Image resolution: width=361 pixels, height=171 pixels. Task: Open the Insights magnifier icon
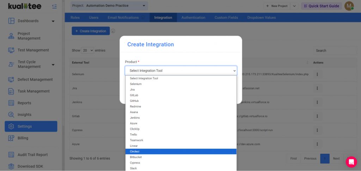click(x=11, y=114)
